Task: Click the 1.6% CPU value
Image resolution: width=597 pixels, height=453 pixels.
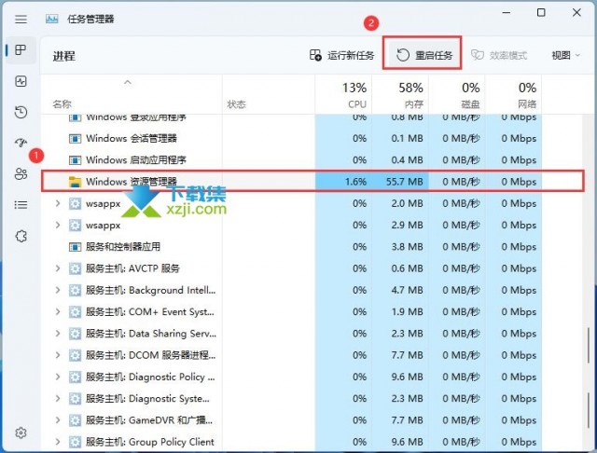Action: coord(355,182)
